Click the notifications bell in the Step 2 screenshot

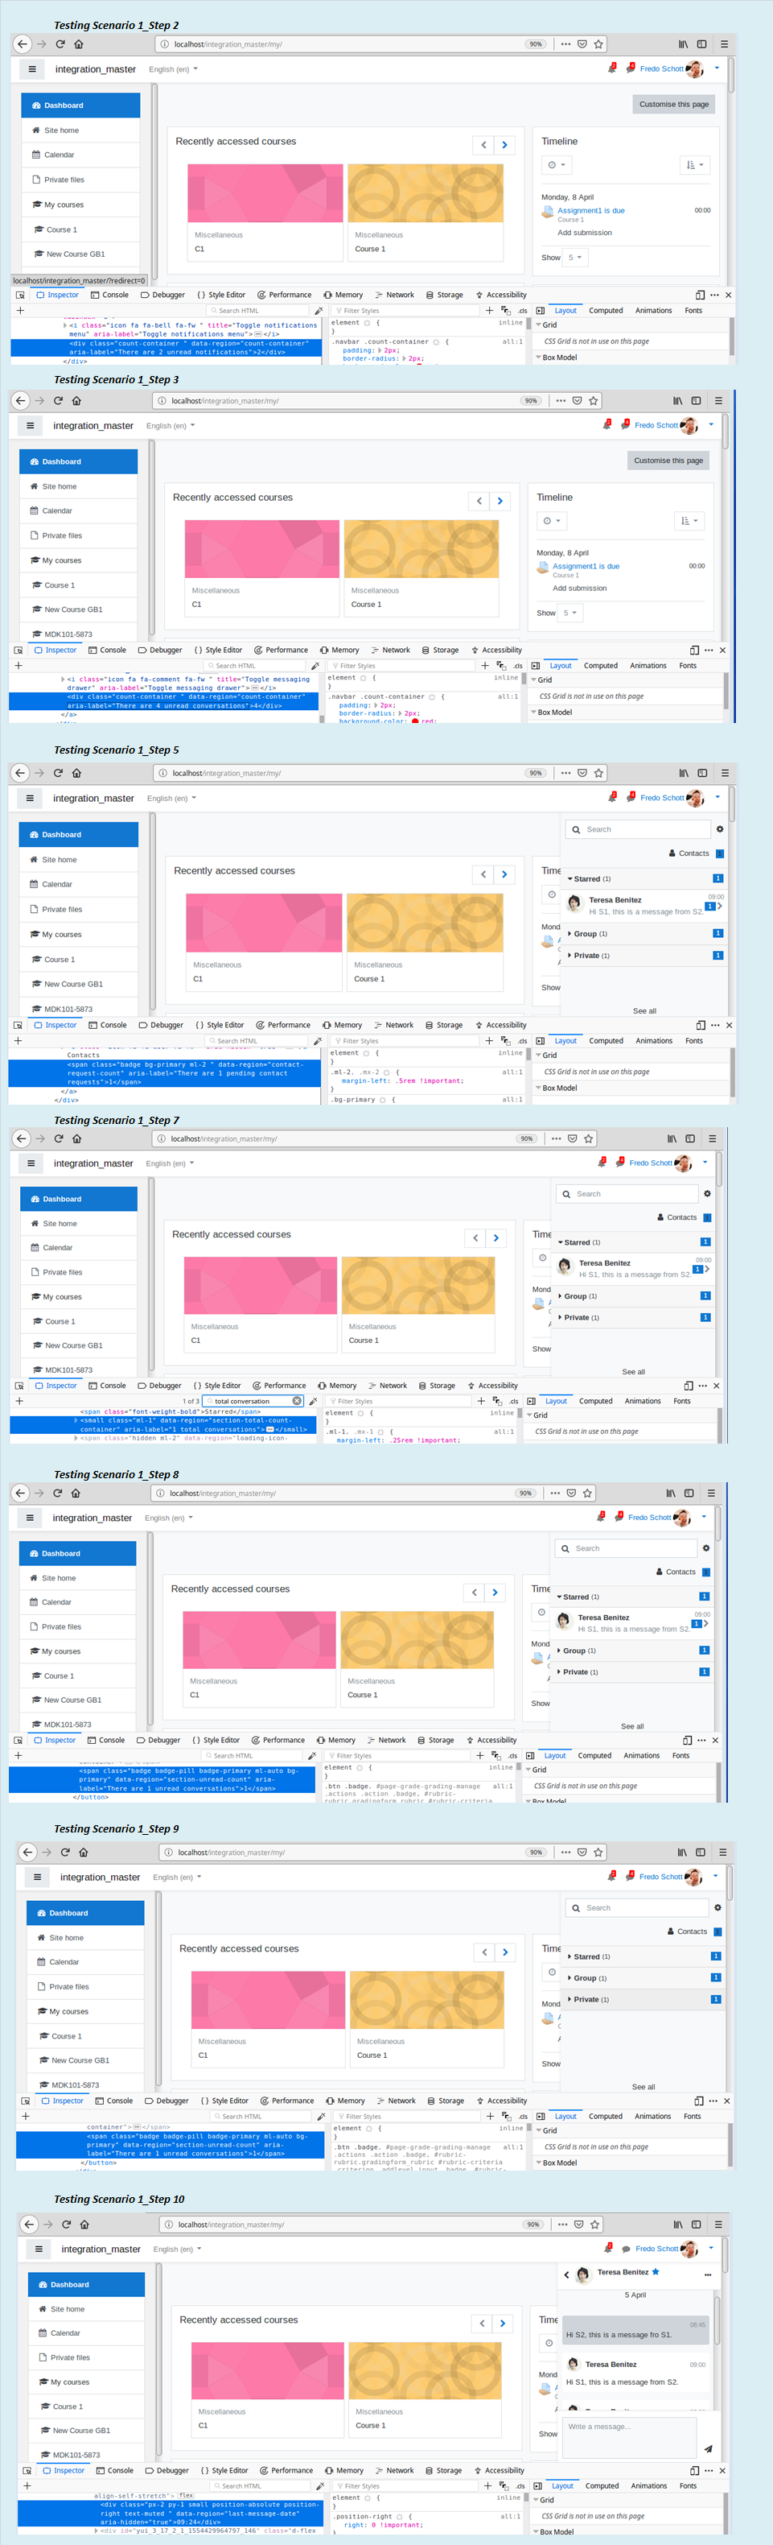612,68
